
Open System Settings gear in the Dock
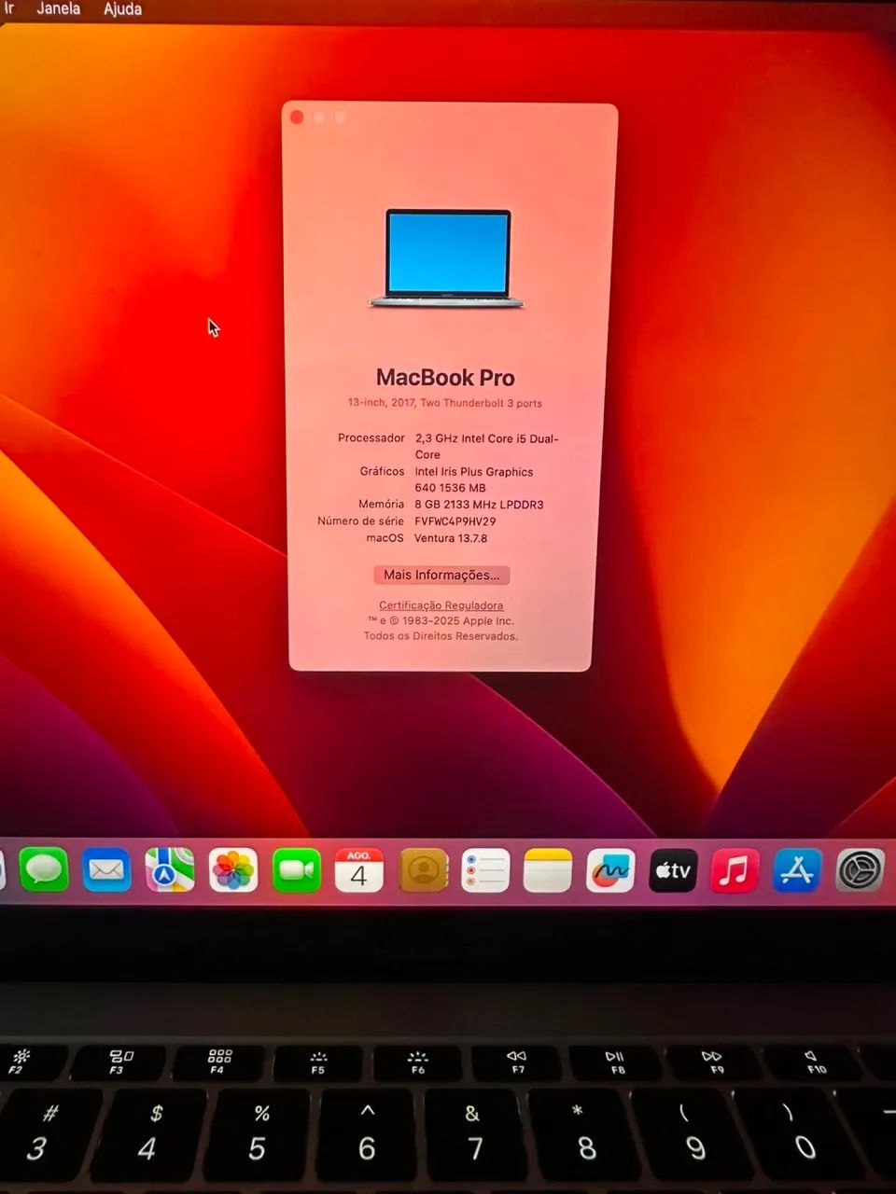click(861, 870)
